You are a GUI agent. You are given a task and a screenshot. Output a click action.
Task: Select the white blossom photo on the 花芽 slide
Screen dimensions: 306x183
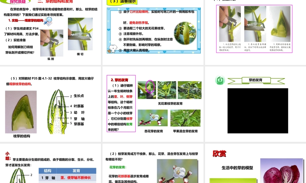177,171
